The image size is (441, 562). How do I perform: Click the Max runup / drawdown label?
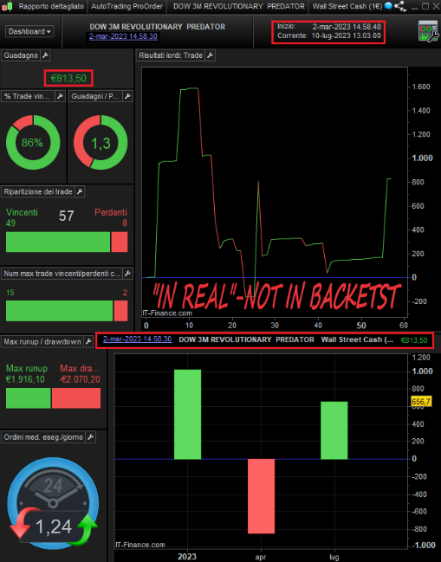coord(42,341)
